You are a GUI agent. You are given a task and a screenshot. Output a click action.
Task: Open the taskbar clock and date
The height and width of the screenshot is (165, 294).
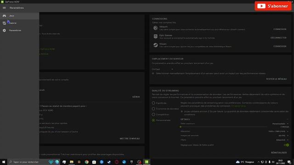click(280, 162)
